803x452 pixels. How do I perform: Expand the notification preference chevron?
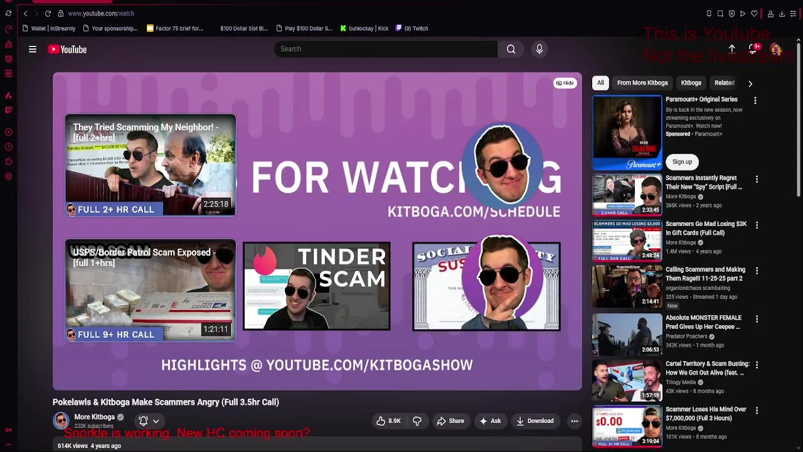[x=156, y=421]
